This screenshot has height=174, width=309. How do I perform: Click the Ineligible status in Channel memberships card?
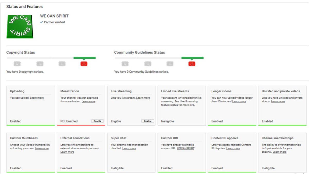(x=268, y=168)
